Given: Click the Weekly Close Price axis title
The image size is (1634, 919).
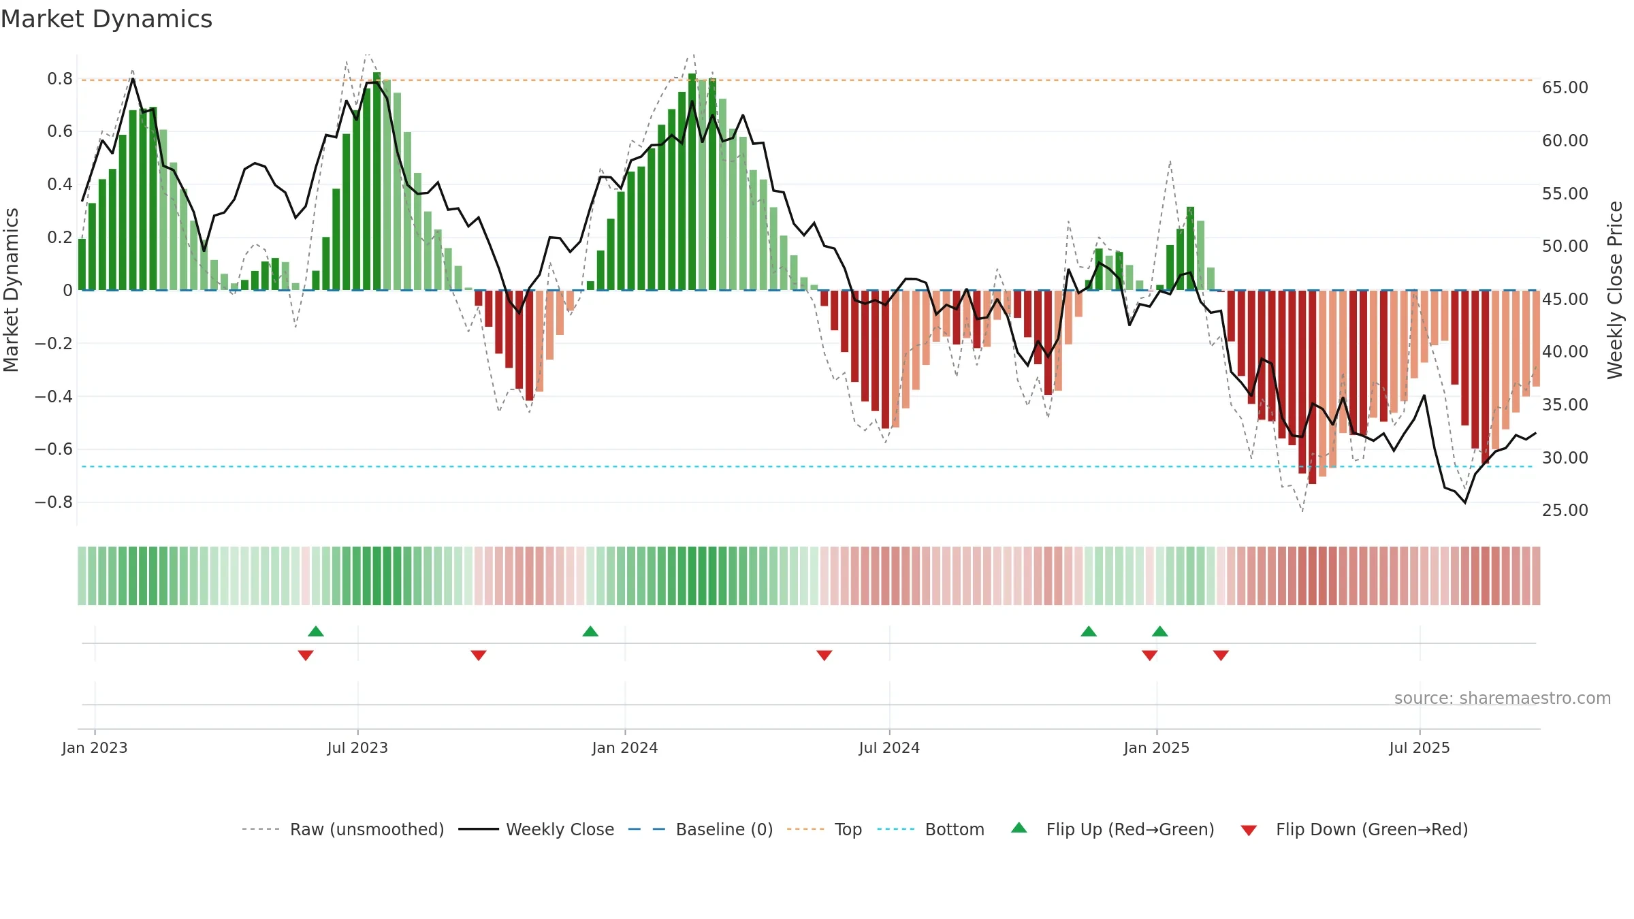Looking at the screenshot, I should [x=1615, y=290].
